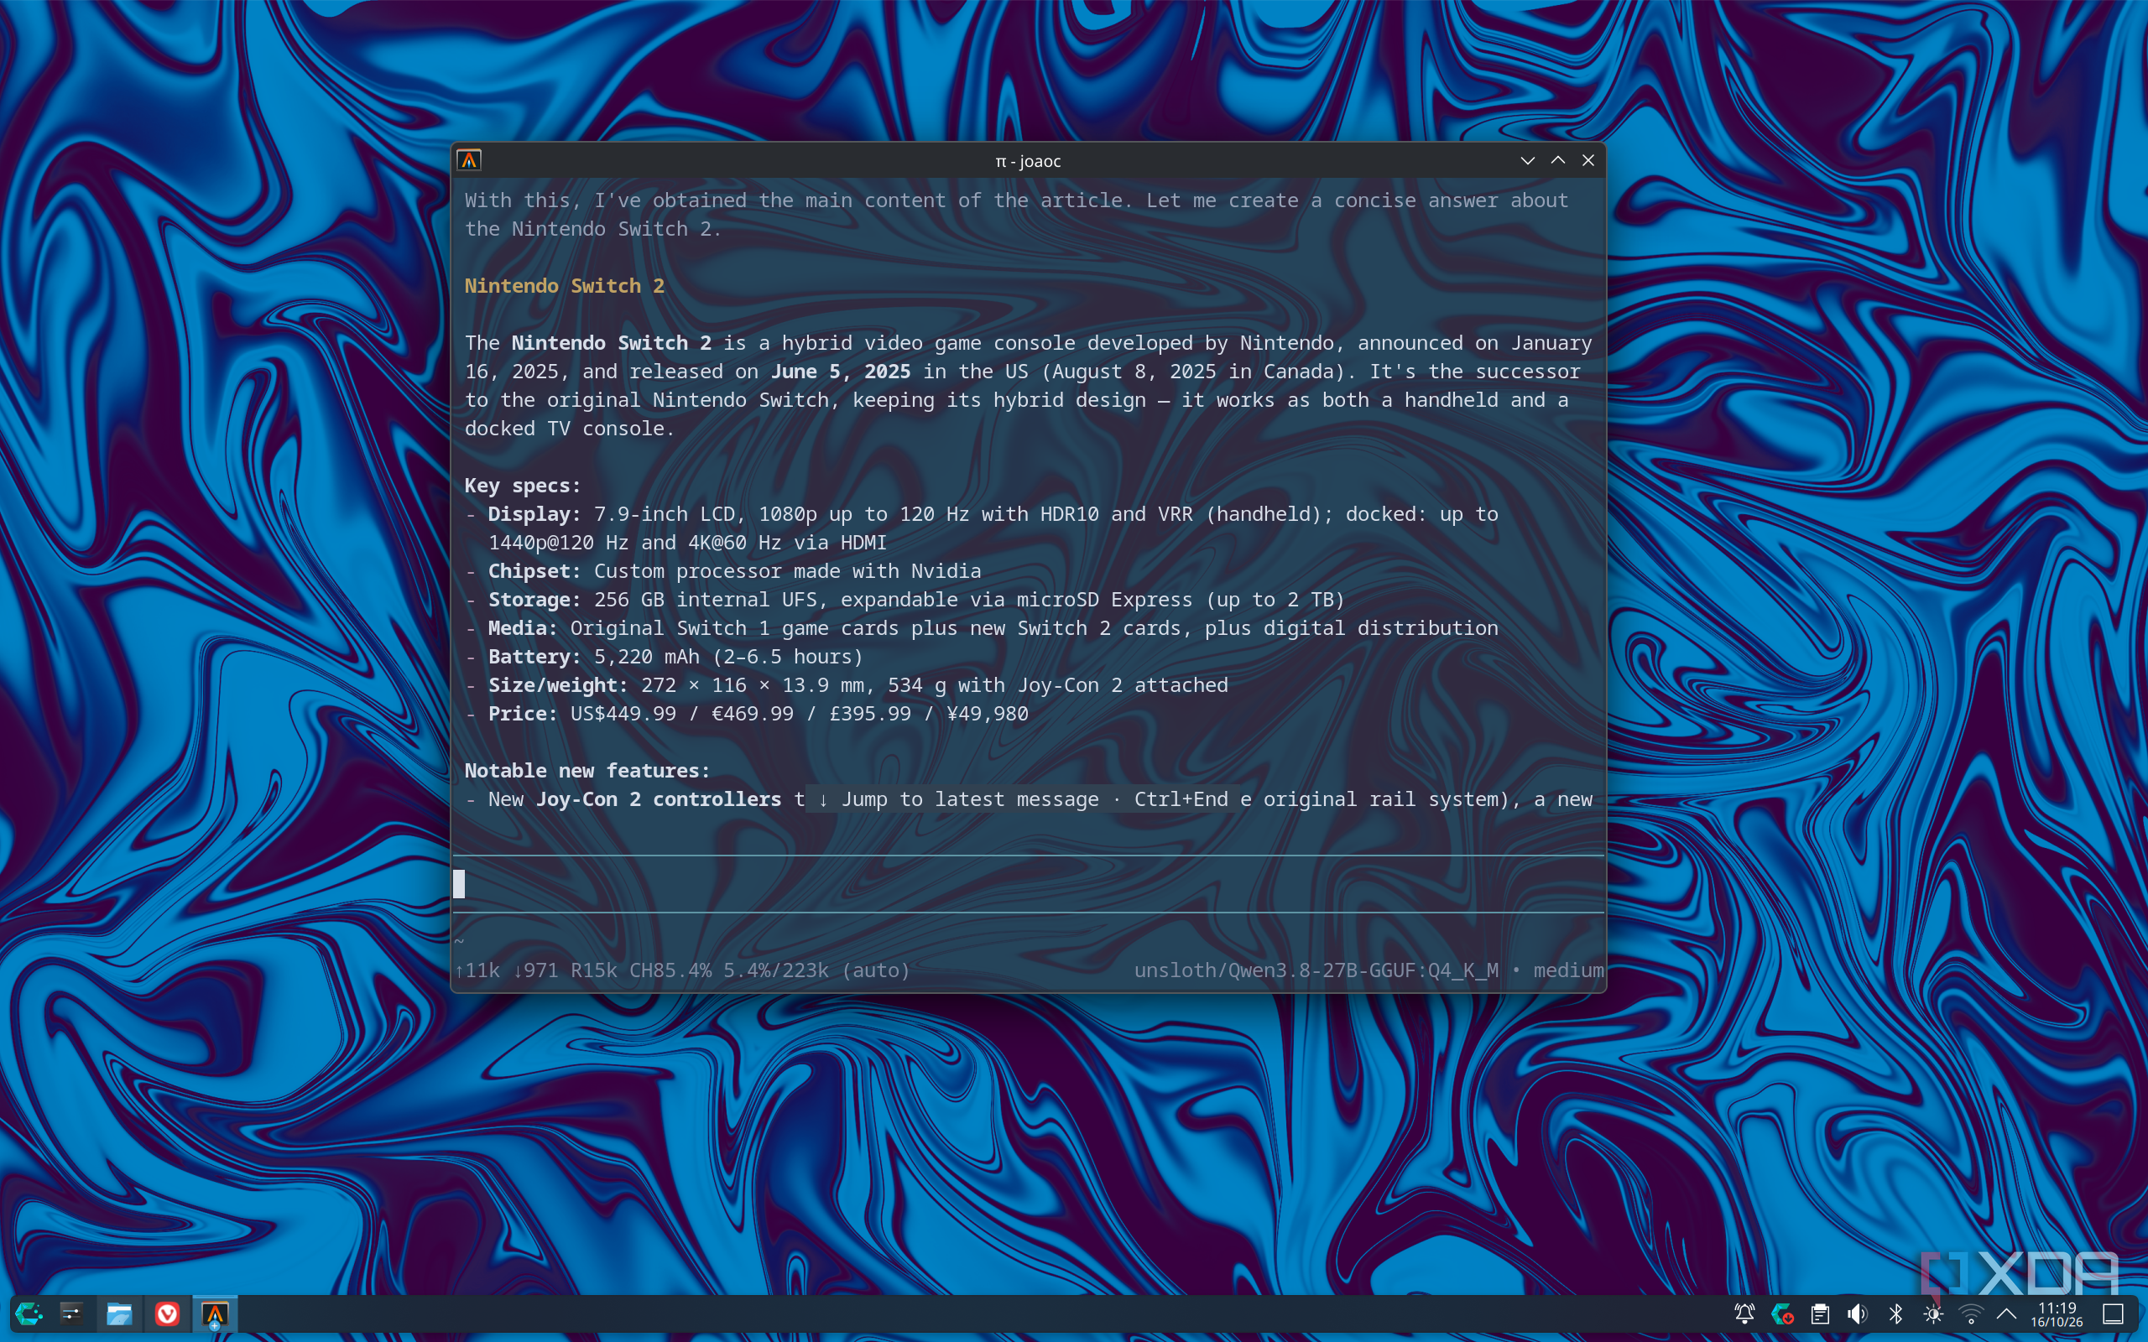Open the clock showing 11:19

pyautogui.click(x=2057, y=1313)
